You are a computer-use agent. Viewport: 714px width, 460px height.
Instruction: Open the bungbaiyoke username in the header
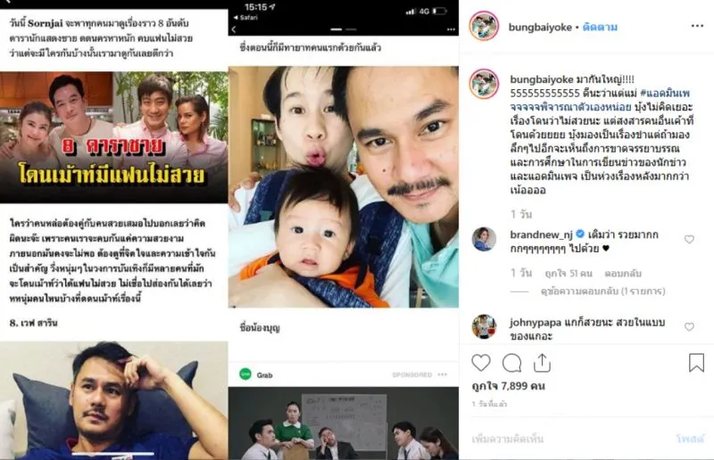click(540, 27)
